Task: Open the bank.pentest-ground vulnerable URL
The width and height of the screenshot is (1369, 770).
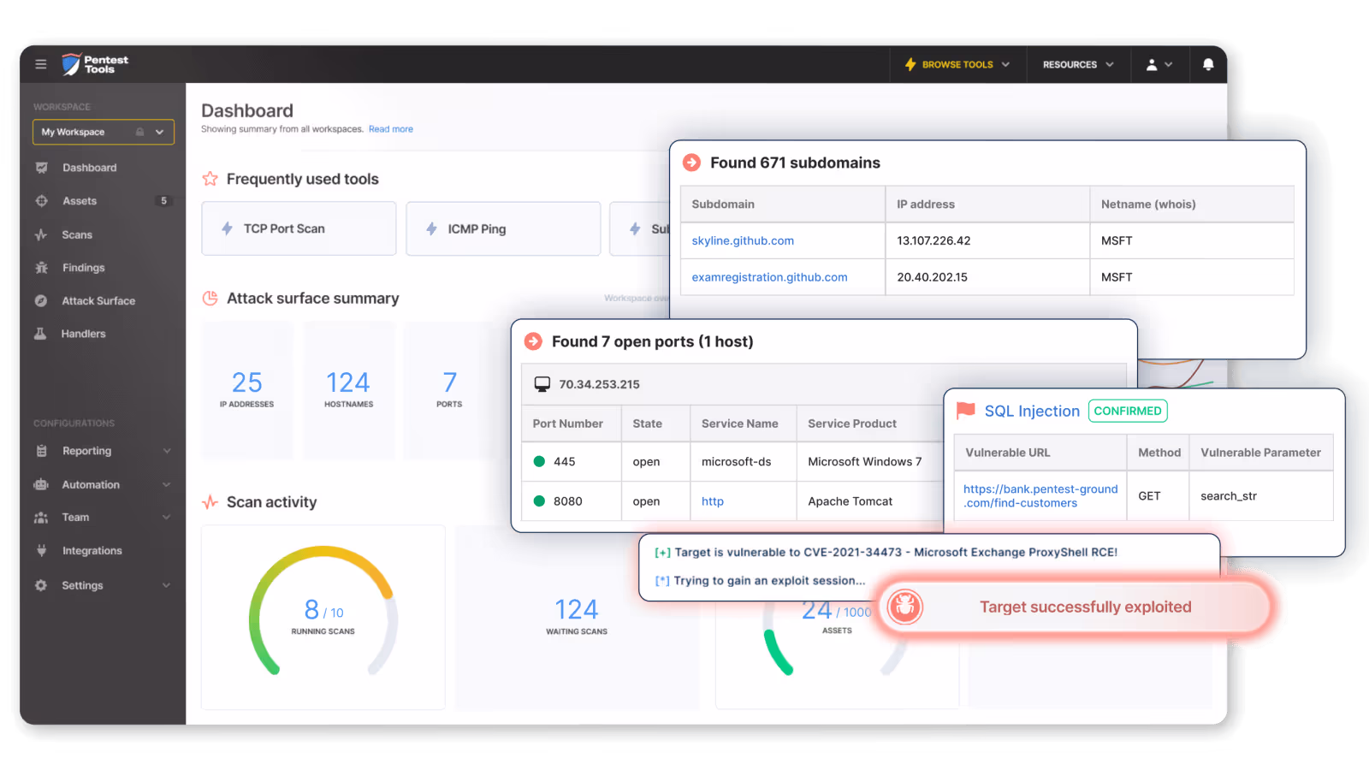Action: 1040,496
